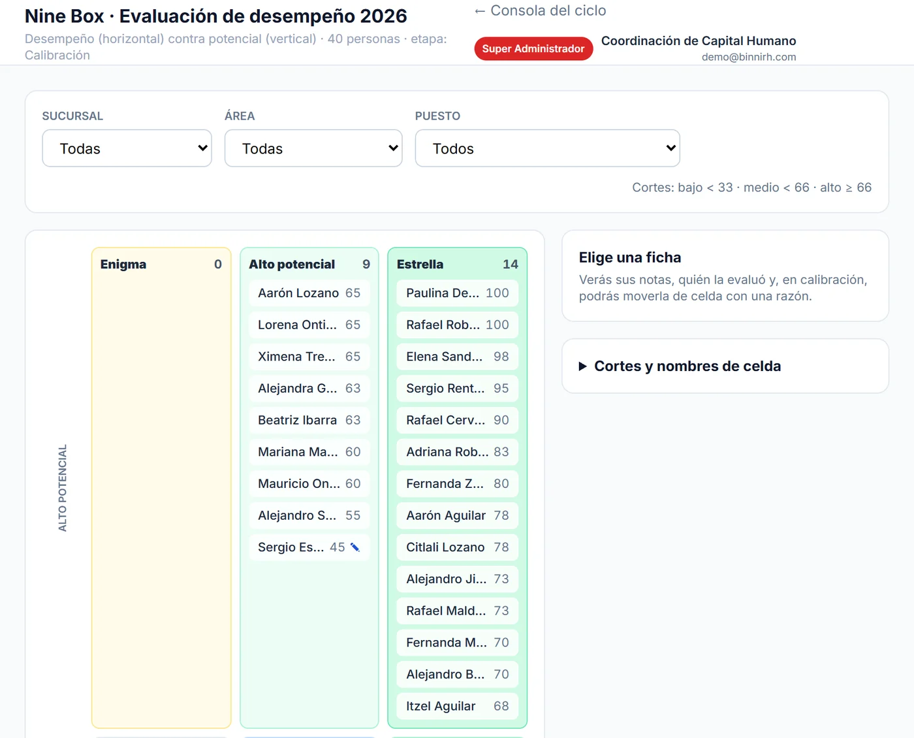
Task: Select the Rafael Cerv... card
Action: (x=458, y=420)
